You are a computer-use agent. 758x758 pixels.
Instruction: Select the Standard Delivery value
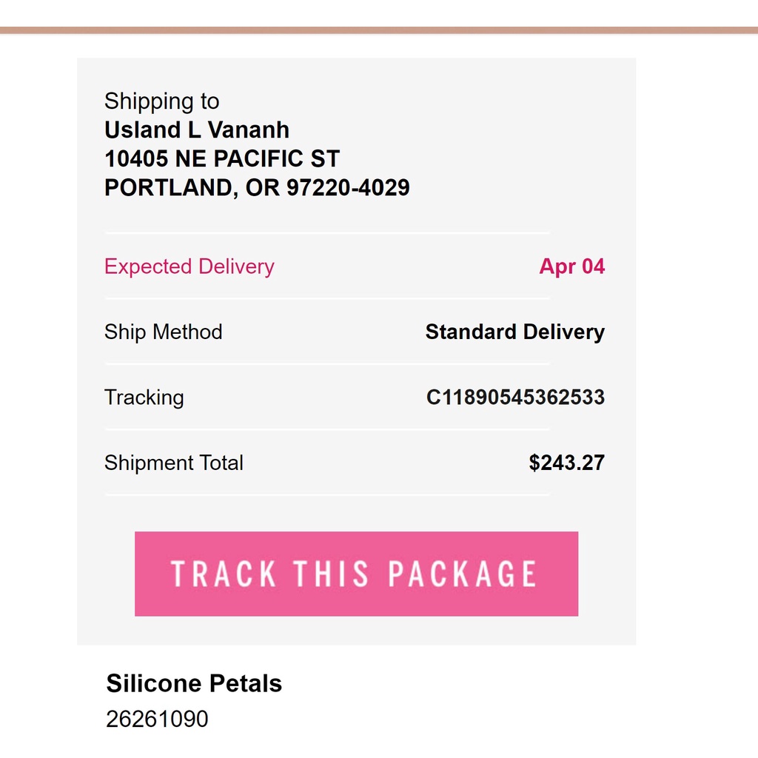coord(514,332)
